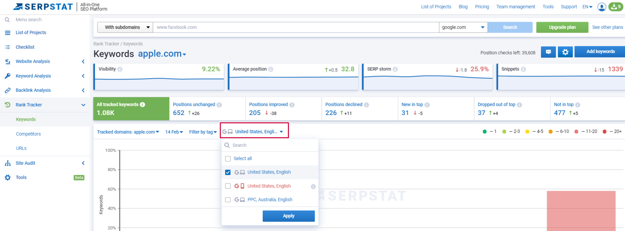Click the Positions unchanged info icon
625x231 pixels.
point(219,105)
